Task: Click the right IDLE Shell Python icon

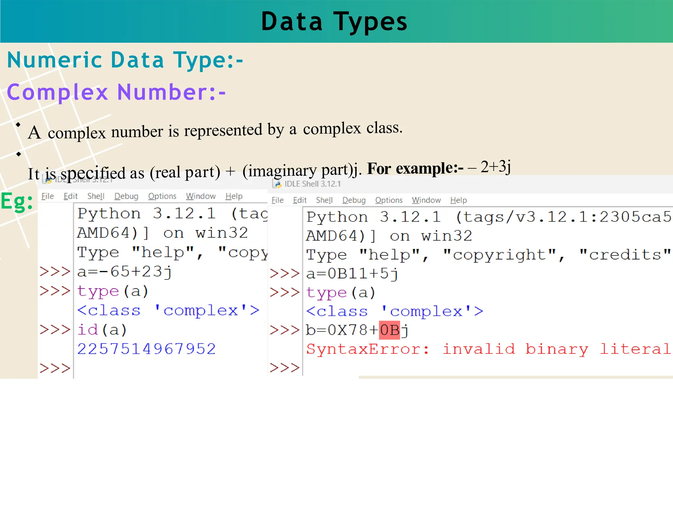Action: coord(278,184)
